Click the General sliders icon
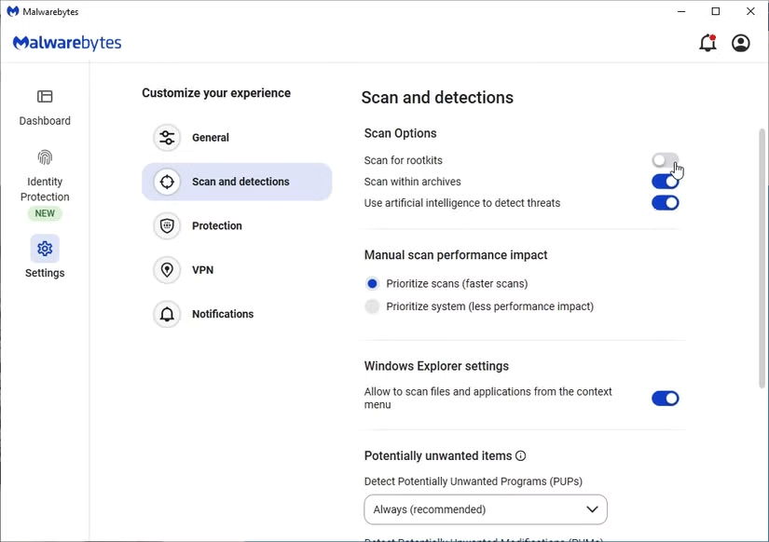This screenshot has width=769, height=542. click(167, 138)
